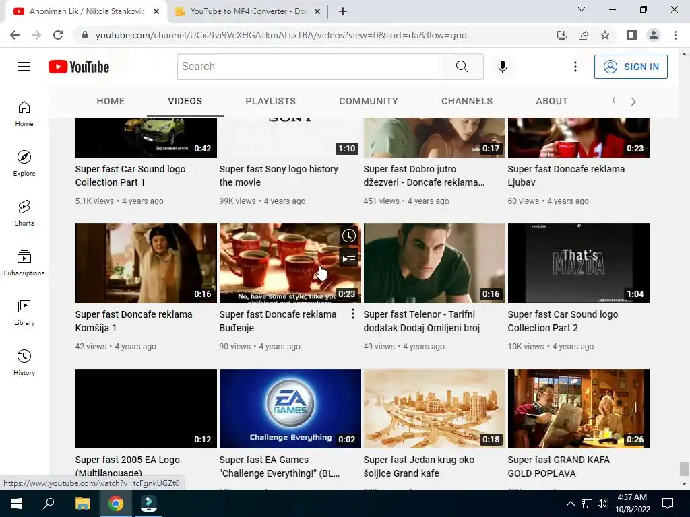The image size is (690, 517).
Task: Click the browser address bar URL
Action: [281, 35]
